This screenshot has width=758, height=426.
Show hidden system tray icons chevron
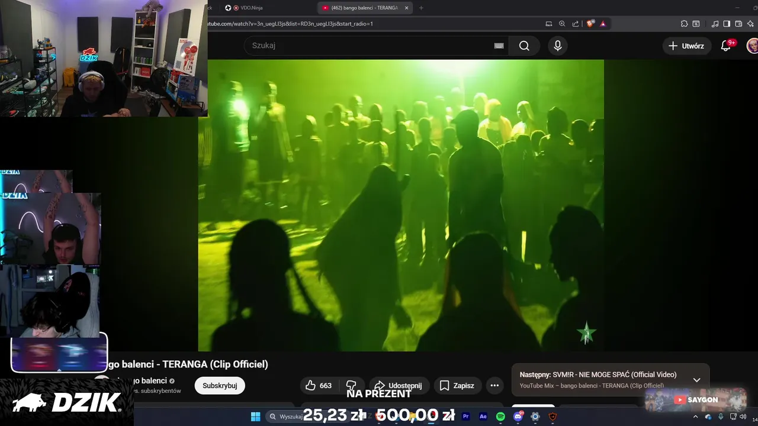(x=696, y=417)
